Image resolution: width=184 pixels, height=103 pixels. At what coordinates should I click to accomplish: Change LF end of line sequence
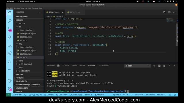click(132, 95)
